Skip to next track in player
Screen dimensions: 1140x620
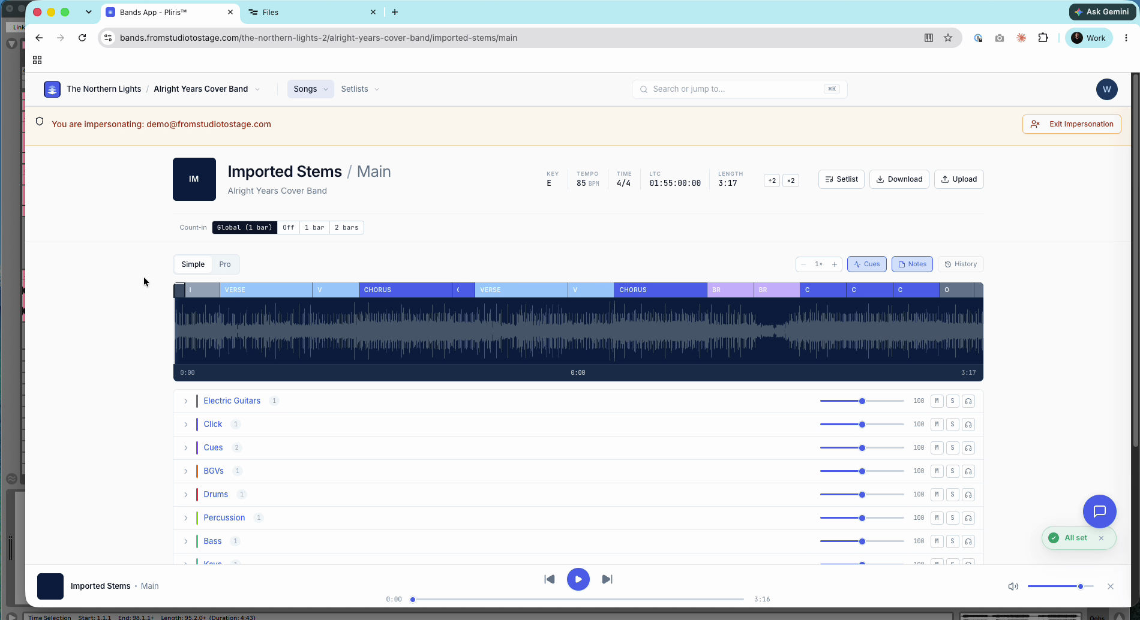pos(607,579)
